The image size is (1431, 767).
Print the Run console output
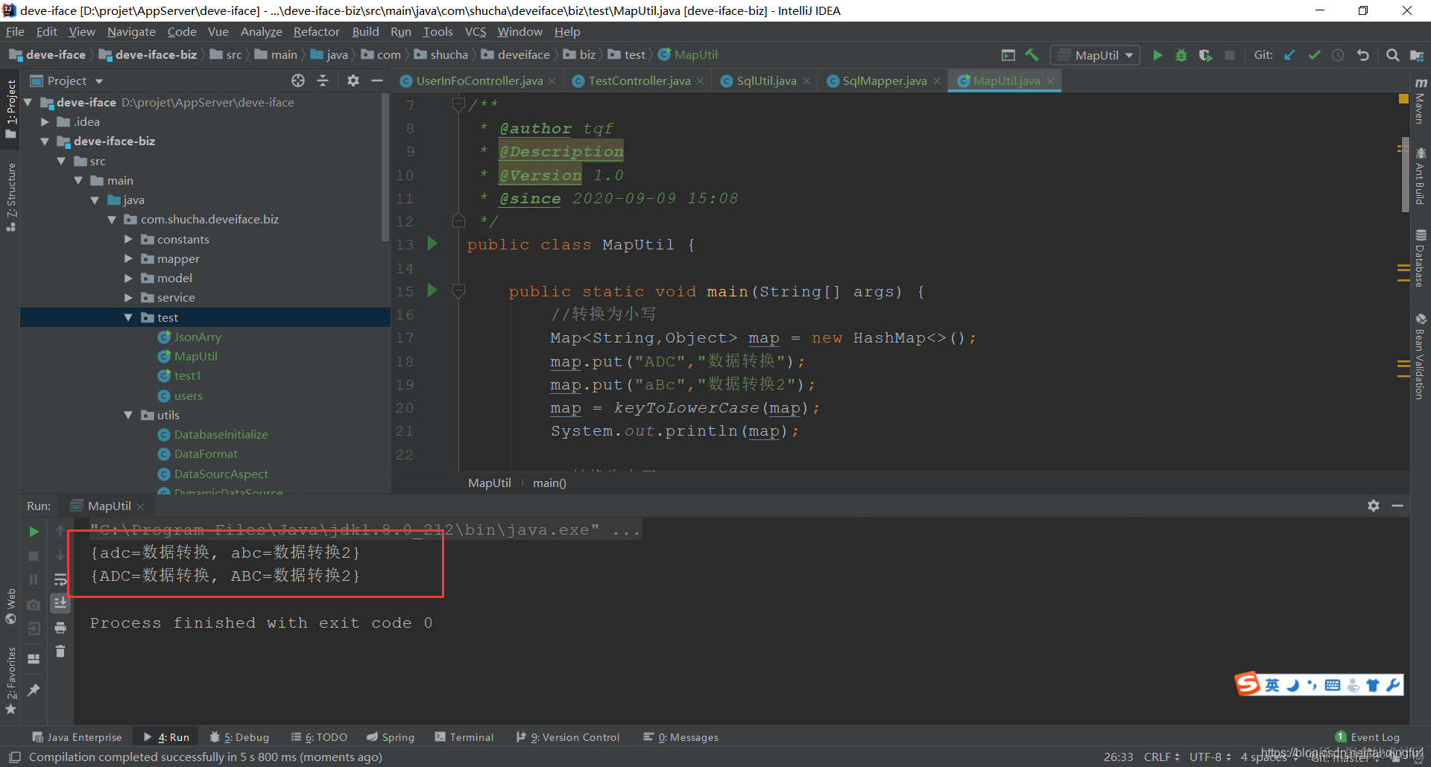[x=60, y=628]
